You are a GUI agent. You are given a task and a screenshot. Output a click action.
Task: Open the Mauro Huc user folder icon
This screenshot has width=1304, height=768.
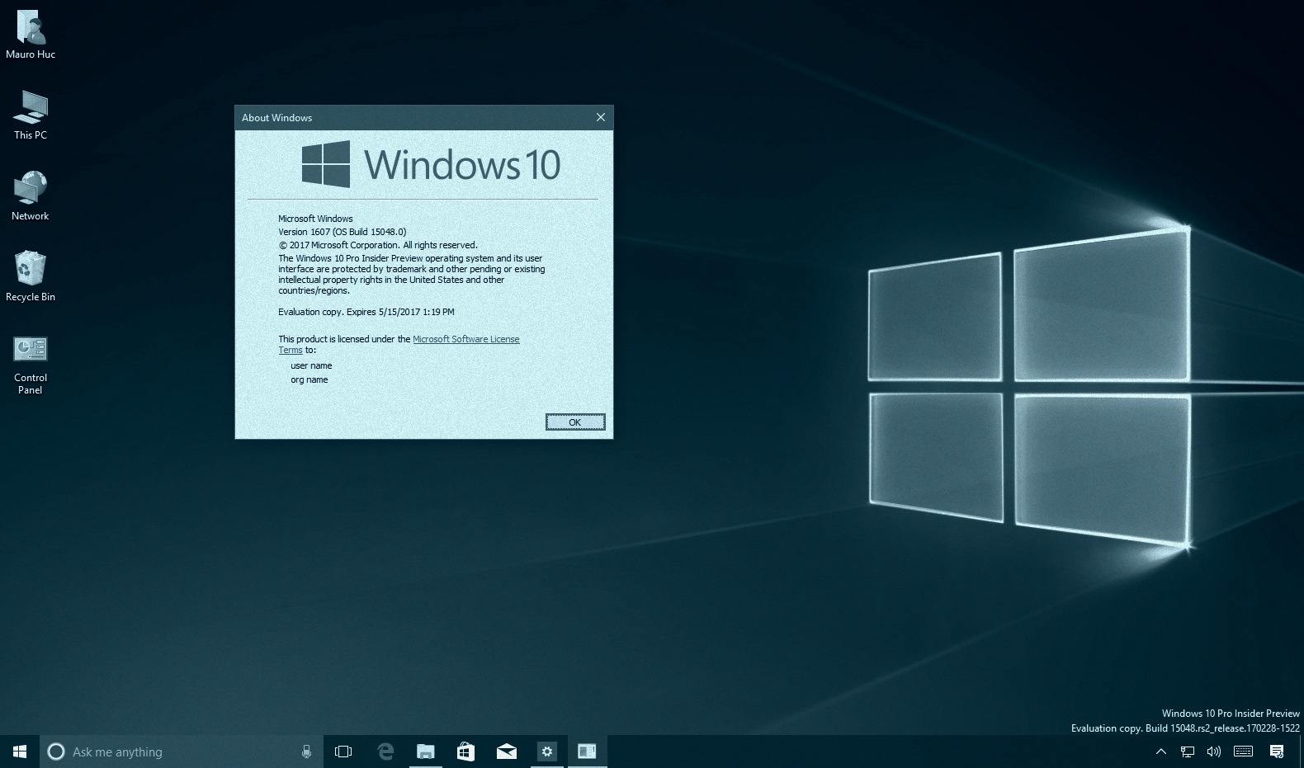point(31,35)
